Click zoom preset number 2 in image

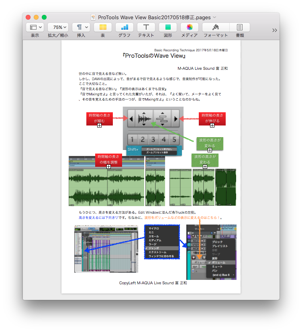point(143,139)
